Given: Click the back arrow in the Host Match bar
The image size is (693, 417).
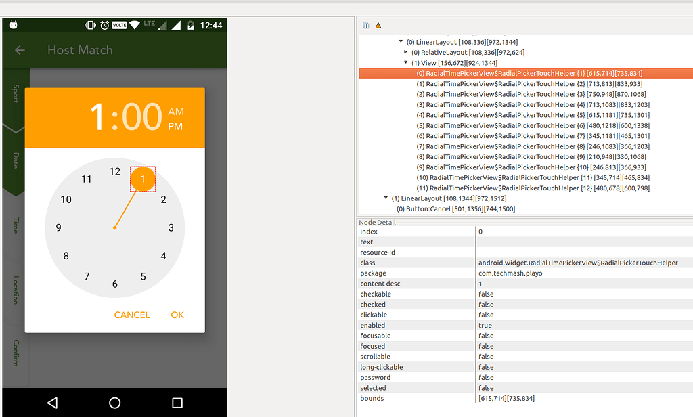Looking at the screenshot, I should pyautogui.click(x=20, y=50).
